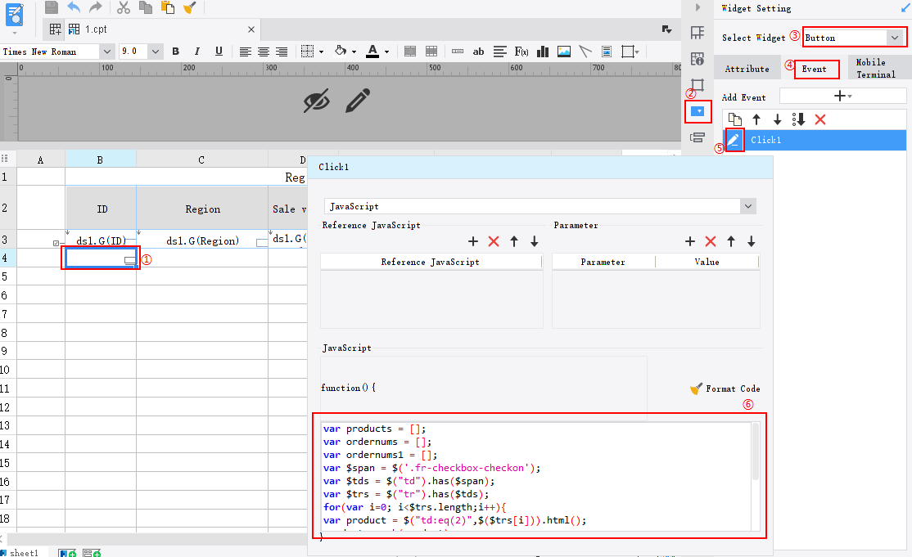Image resolution: width=912 pixels, height=557 pixels.
Task: Toggle italic formatting in the toolbar
Action: 196,51
